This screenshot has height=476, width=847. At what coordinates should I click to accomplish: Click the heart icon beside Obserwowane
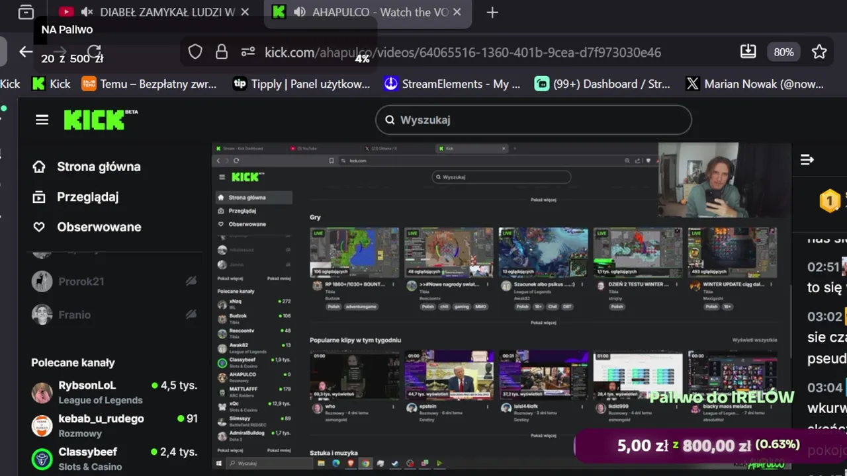click(39, 227)
